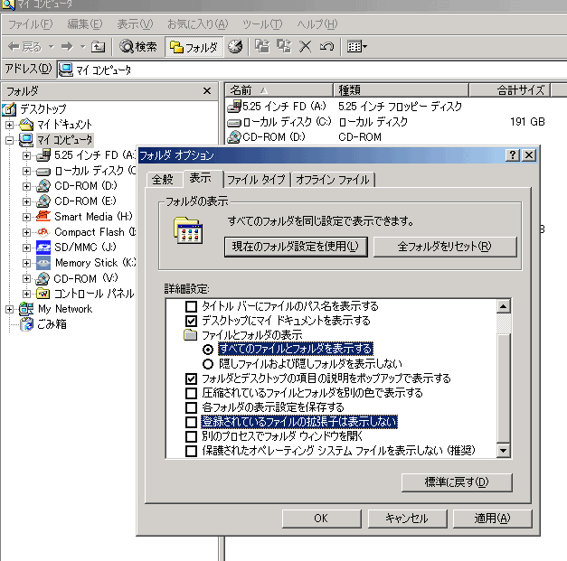The width and height of the screenshot is (567, 561).
Task: Check 圧縮されているファイルとフォルダを別の色で表示する
Action: [191, 393]
